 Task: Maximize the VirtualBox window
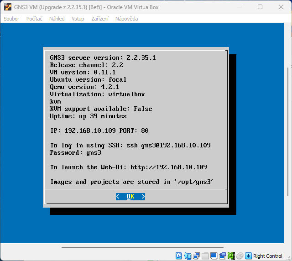(x=260, y=7)
